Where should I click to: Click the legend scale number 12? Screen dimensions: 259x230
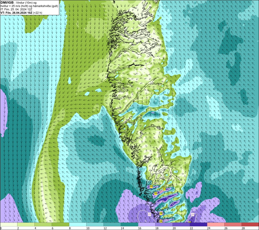tap(105, 228)
